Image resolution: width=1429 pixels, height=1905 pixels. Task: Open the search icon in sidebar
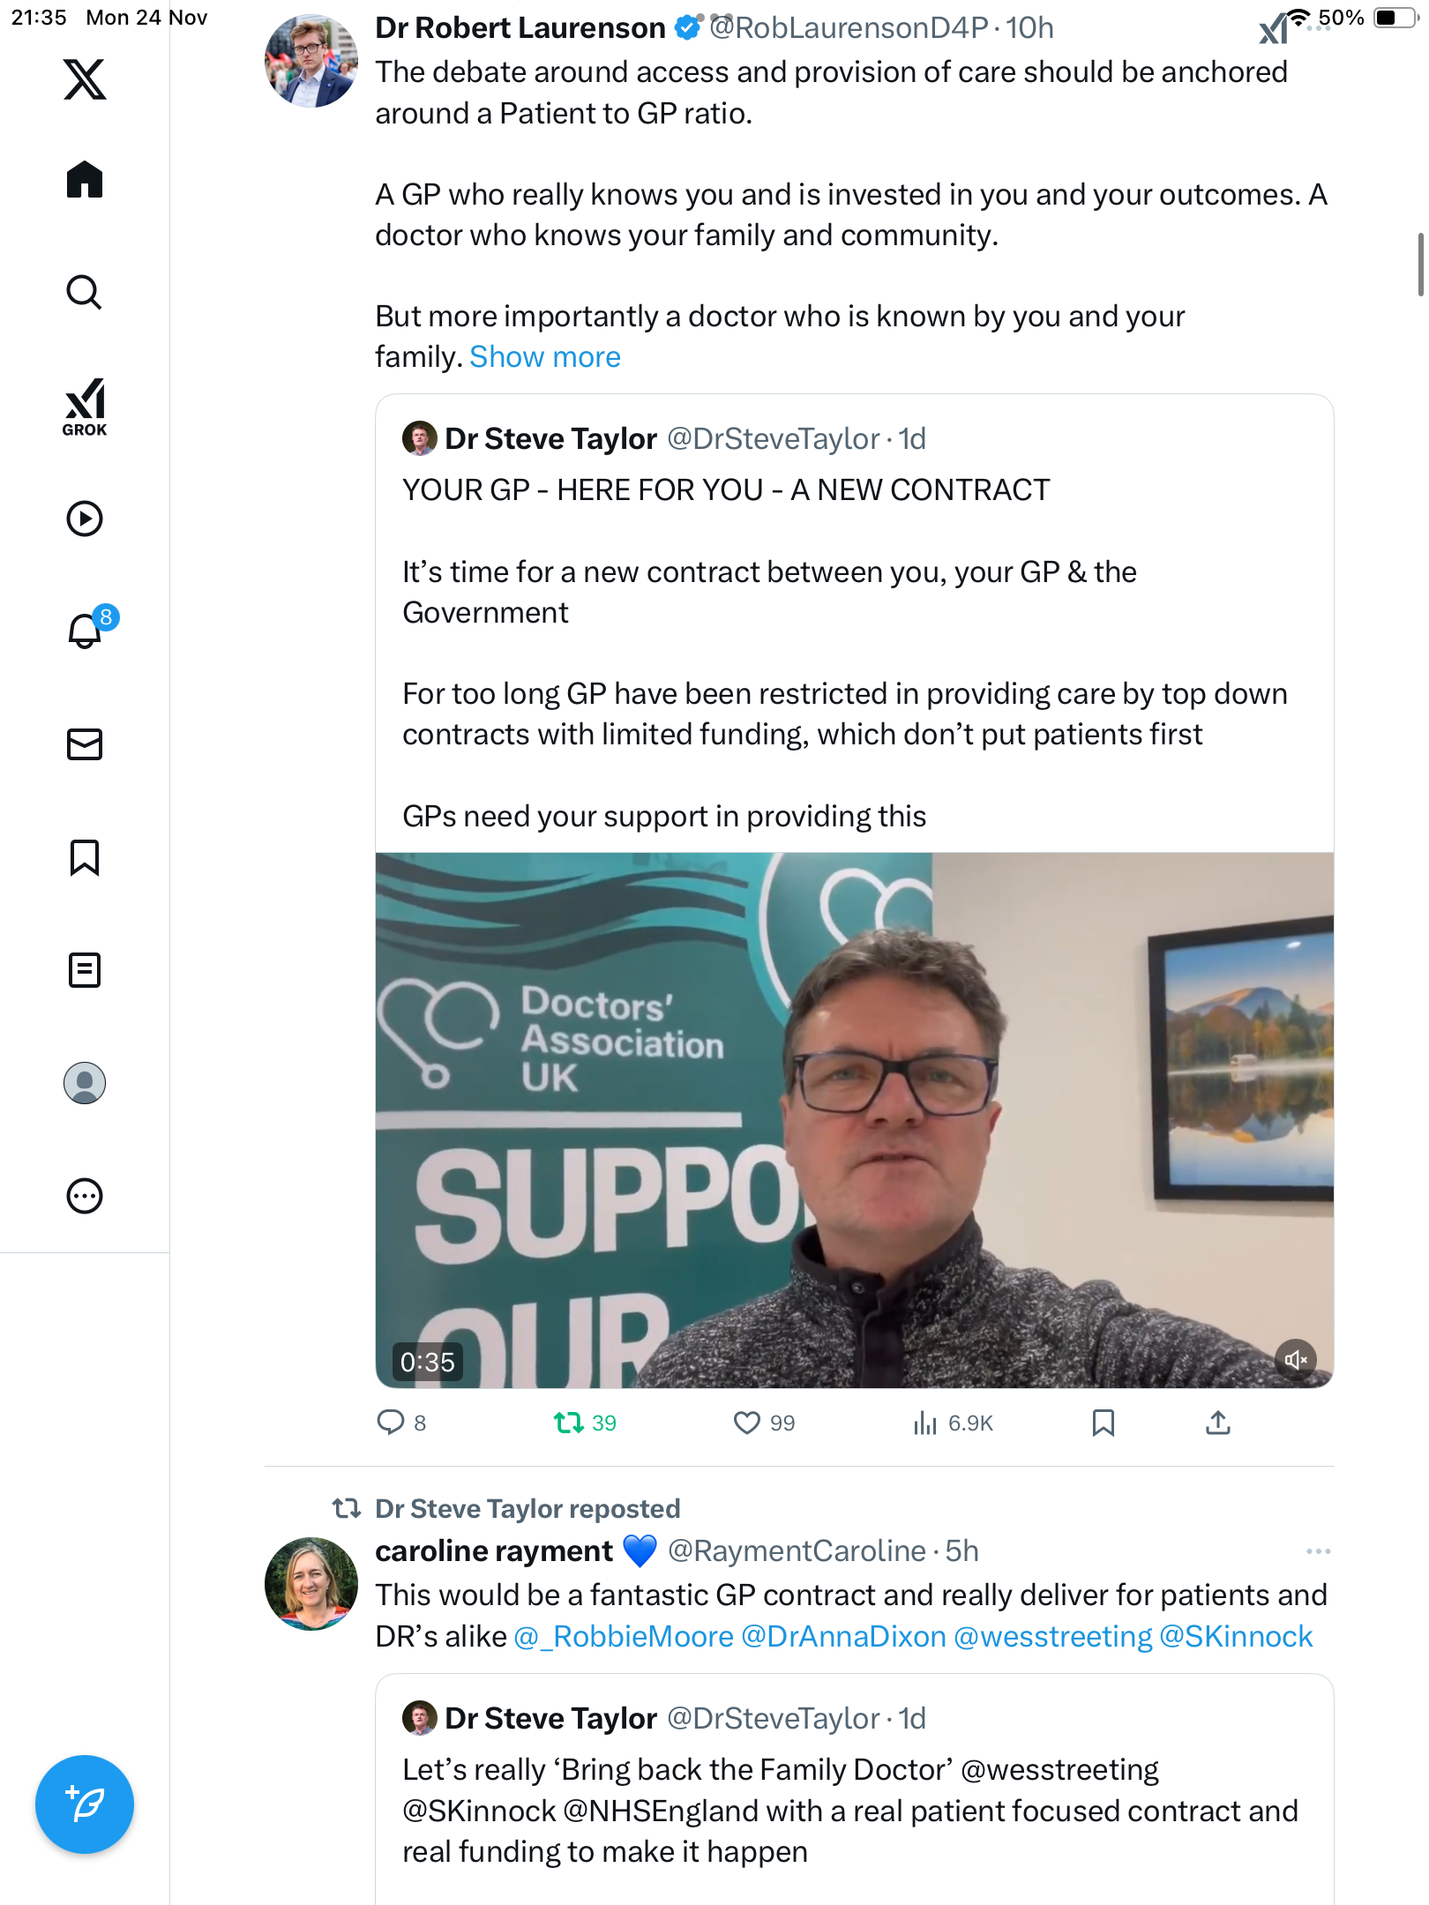point(85,293)
